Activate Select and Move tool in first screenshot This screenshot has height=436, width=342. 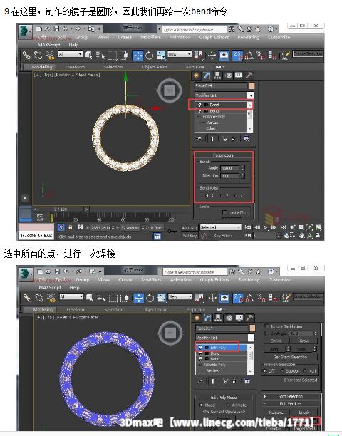pos(138,56)
